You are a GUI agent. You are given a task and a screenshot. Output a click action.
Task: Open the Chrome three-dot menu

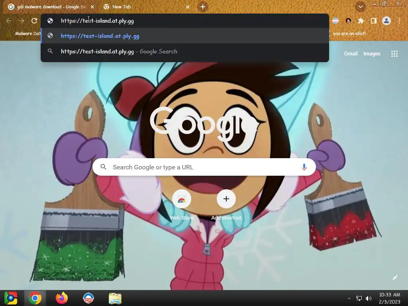[399, 21]
